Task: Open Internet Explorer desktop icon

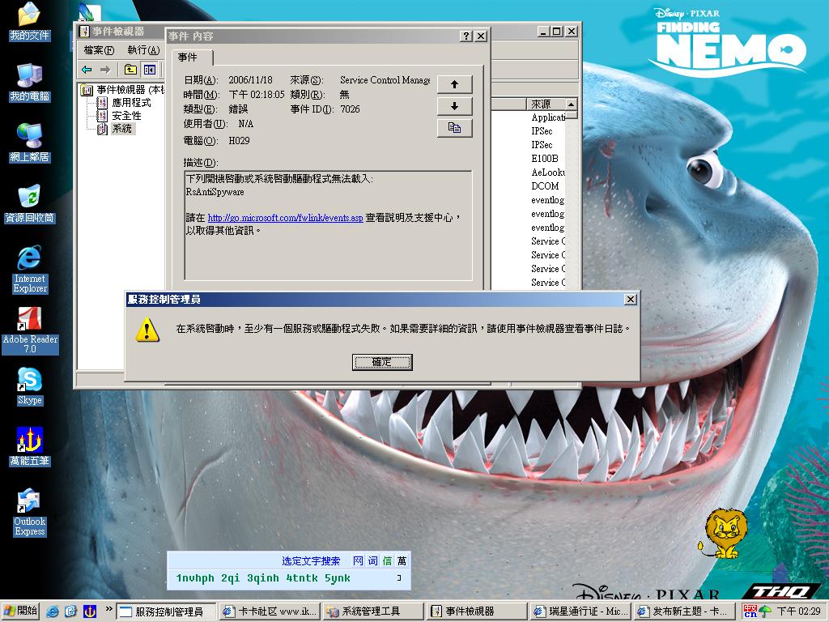Action: point(30,269)
